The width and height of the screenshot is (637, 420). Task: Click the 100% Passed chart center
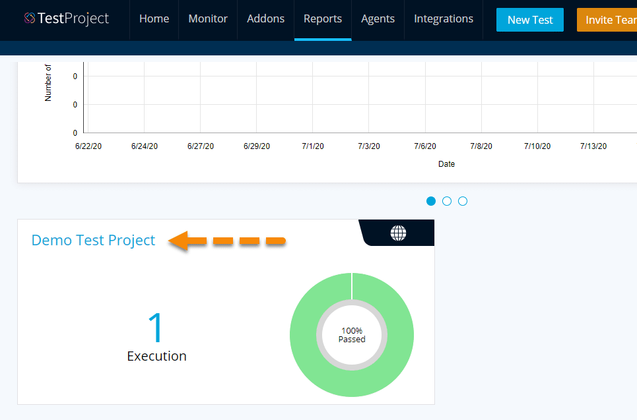[x=352, y=335]
